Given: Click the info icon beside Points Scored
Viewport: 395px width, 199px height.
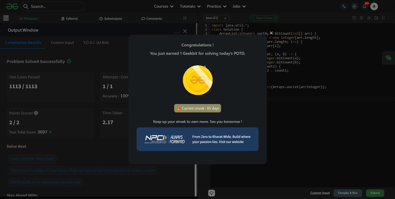Looking at the screenshot, I should (36, 113).
